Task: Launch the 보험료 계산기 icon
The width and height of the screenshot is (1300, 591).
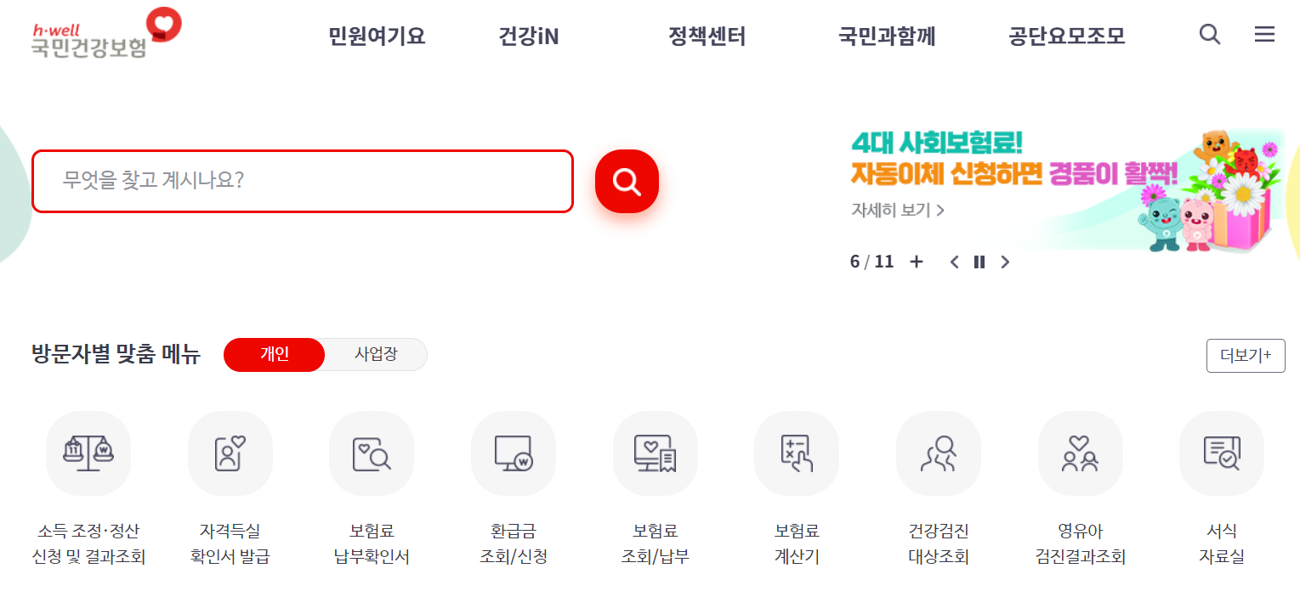Action: click(x=796, y=453)
